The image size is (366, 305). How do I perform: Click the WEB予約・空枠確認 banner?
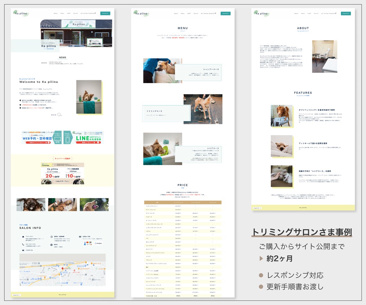42,137
